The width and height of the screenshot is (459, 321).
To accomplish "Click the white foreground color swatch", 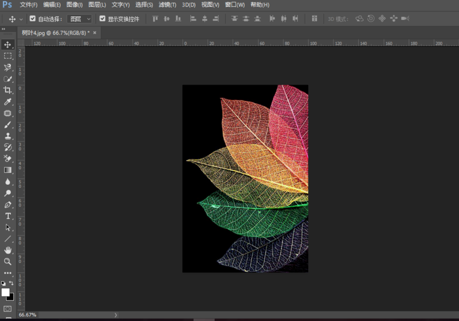I will point(5,292).
